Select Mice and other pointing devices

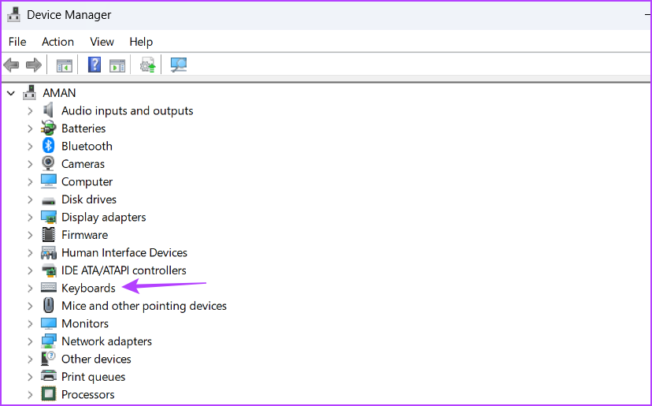pyautogui.click(x=144, y=306)
